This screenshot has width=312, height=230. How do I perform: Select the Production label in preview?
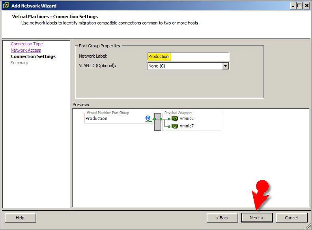(97, 118)
